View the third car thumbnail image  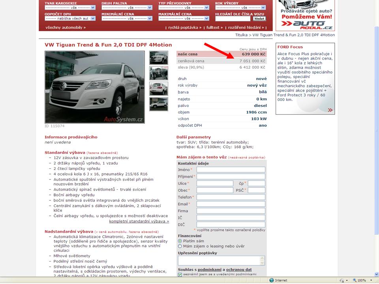click(x=159, y=89)
